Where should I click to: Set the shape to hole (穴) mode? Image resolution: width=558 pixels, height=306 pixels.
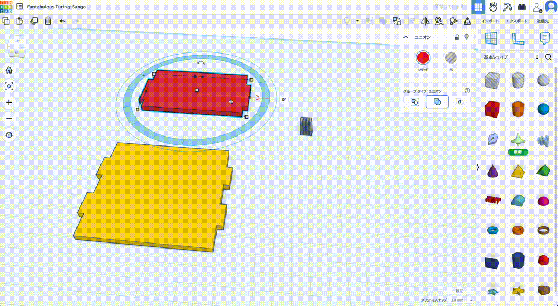451,57
